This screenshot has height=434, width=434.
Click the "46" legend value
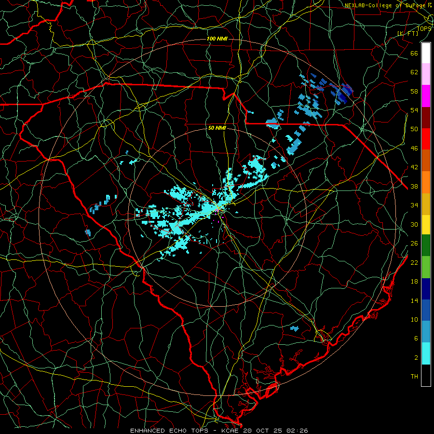coord(414,149)
